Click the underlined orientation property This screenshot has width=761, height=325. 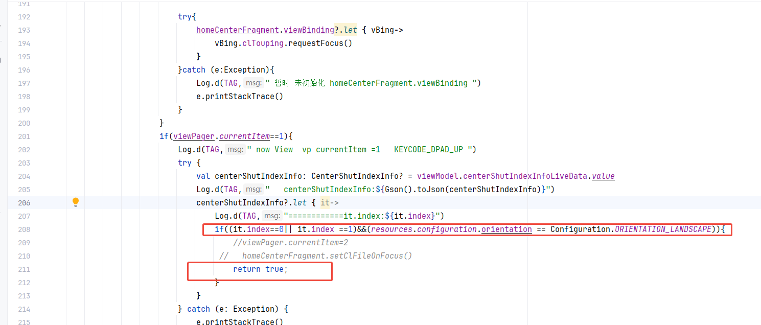click(x=506, y=229)
